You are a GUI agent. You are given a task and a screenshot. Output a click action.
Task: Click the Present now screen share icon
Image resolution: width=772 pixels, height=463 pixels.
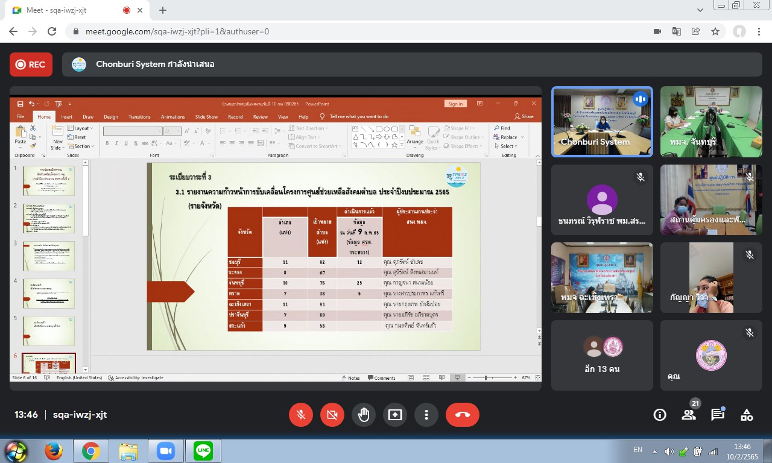click(x=395, y=415)
